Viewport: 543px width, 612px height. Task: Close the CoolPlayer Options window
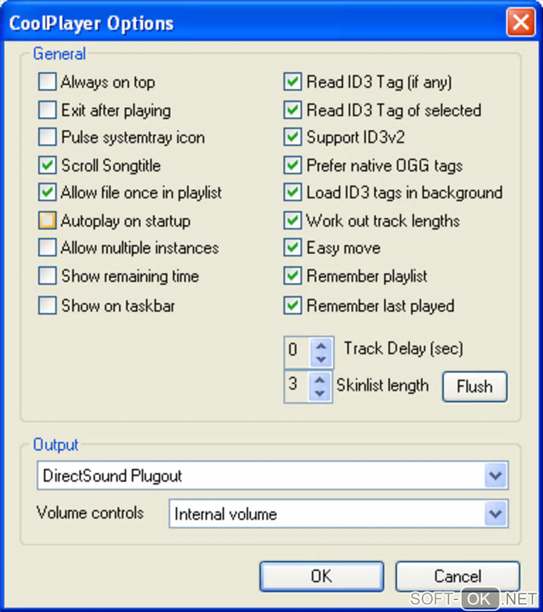[x=521, y=22]
